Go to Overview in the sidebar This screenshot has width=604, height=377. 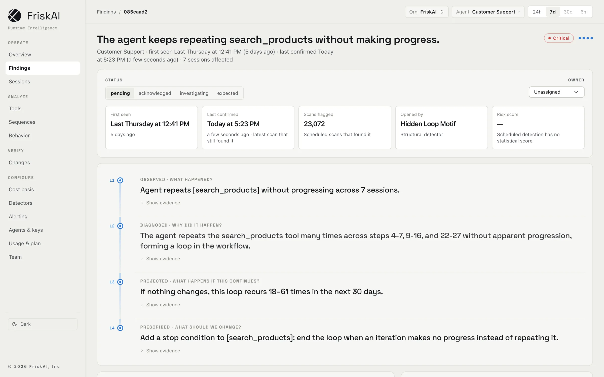(x=43, y=55)
